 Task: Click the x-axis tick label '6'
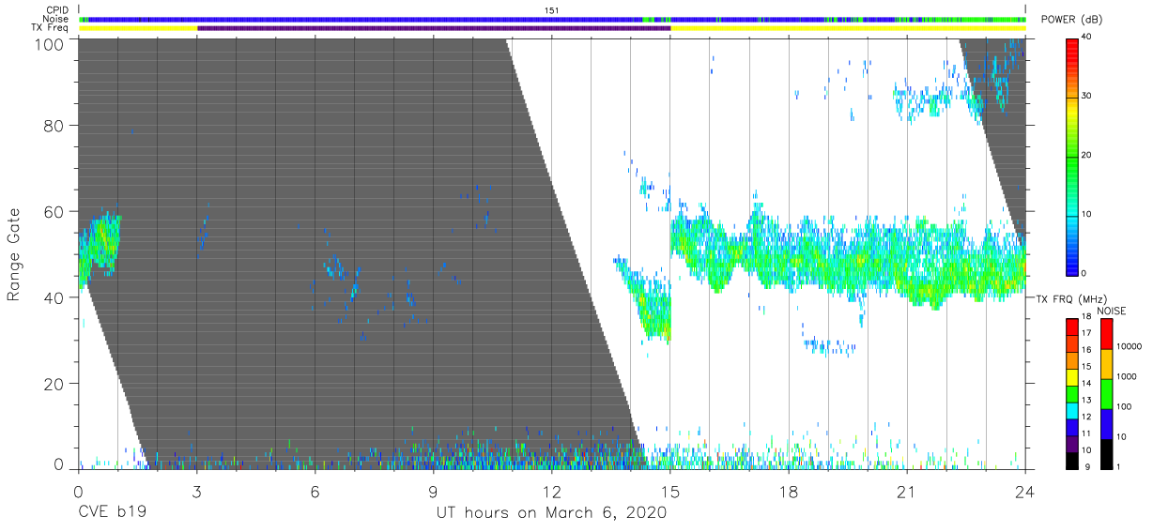point(315,491)
